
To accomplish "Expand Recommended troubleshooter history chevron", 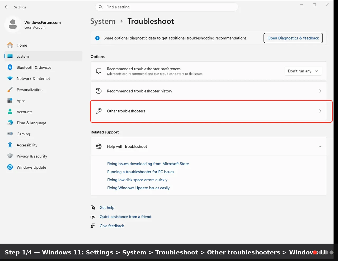I will 320,91.
